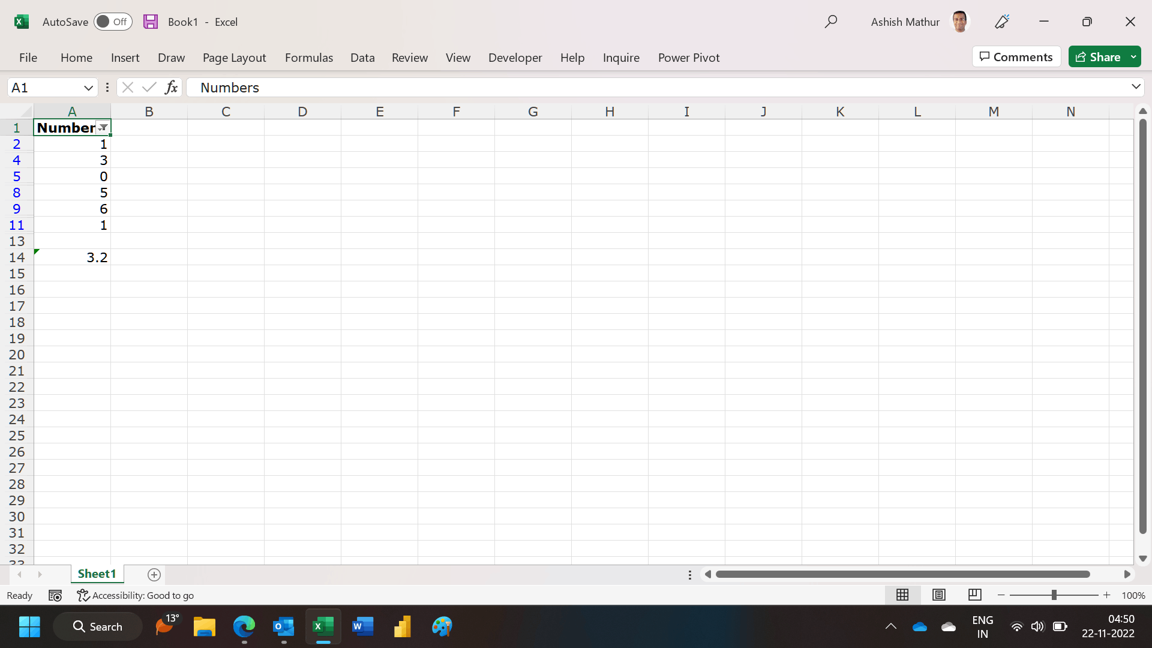Open the Power Pivot tab

(x=688, y=58)
